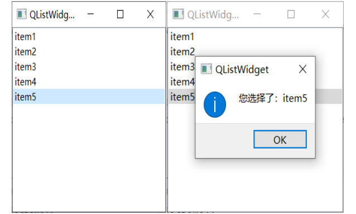Click the left window's title bar app icon
This screenshot has width=356, height=214.
point(22,14)
